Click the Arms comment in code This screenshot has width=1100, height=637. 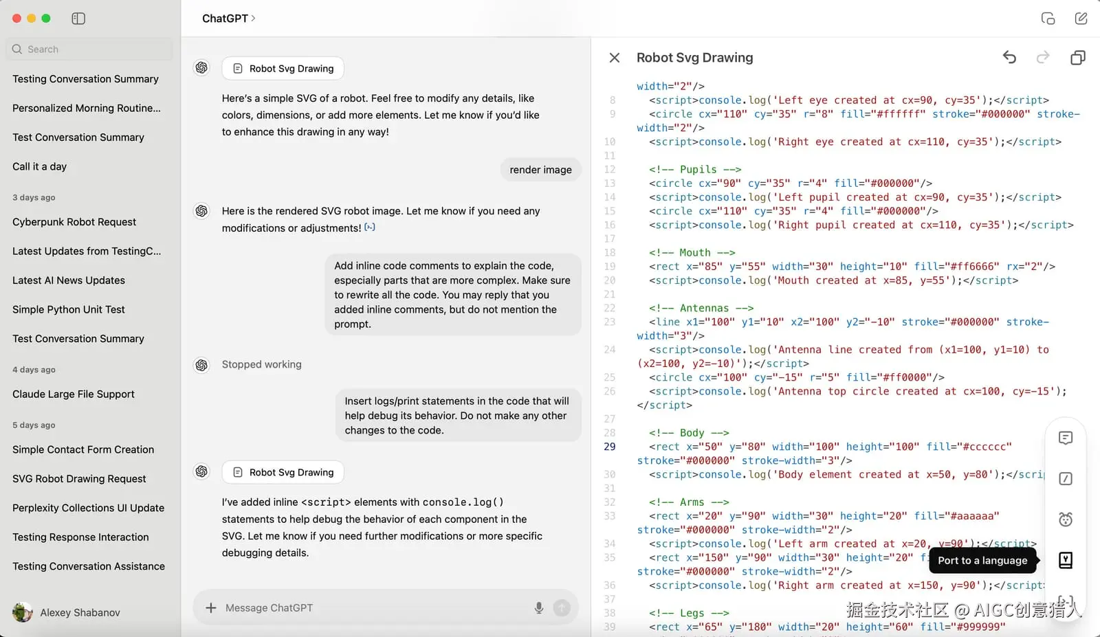689,502
